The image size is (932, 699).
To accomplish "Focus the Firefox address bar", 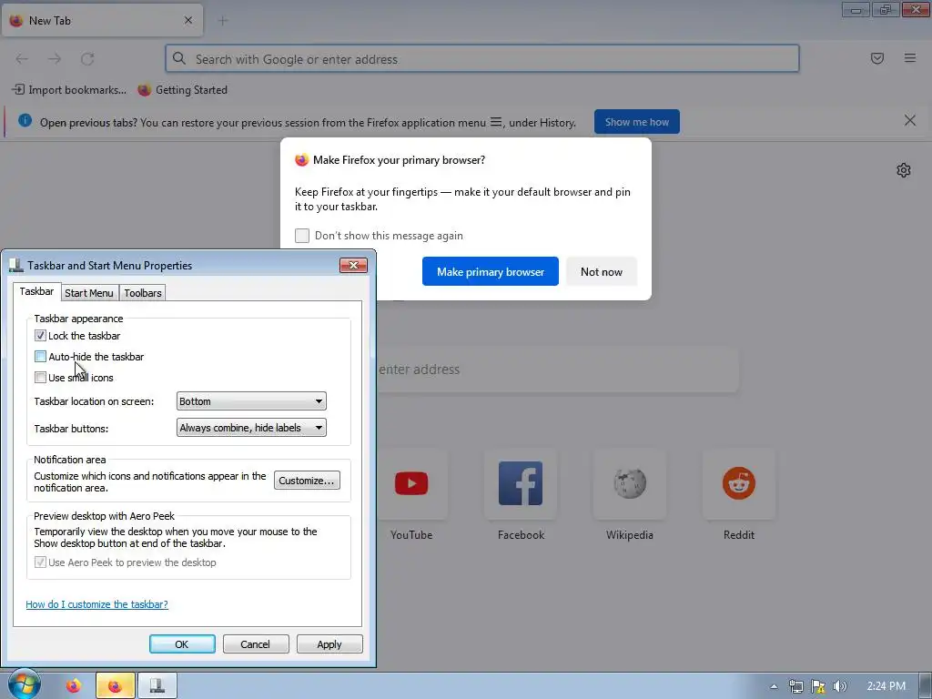I will point(482,59).
